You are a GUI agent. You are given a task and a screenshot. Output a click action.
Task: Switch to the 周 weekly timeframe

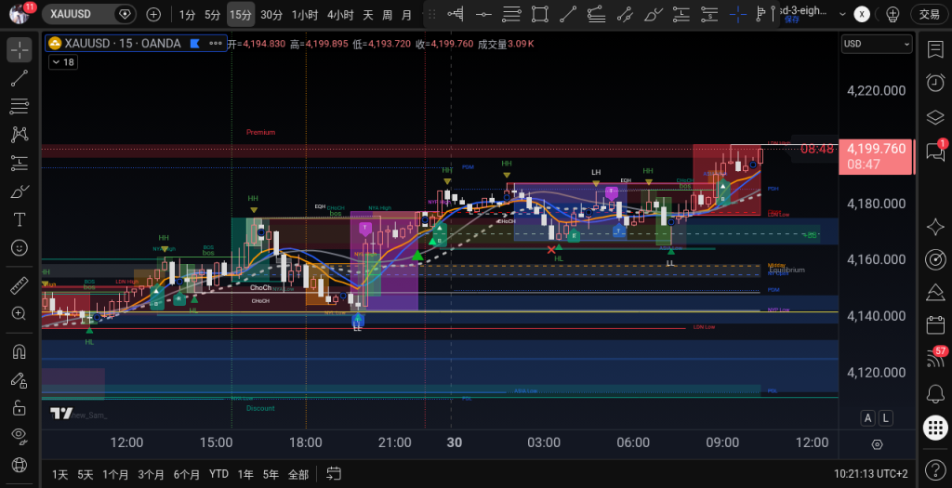(387, 15)
